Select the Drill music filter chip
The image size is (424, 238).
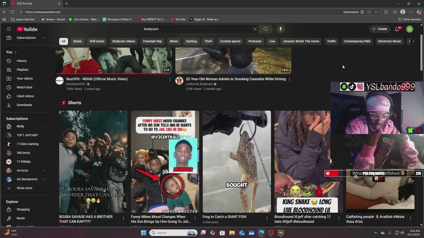coord(97,41)
